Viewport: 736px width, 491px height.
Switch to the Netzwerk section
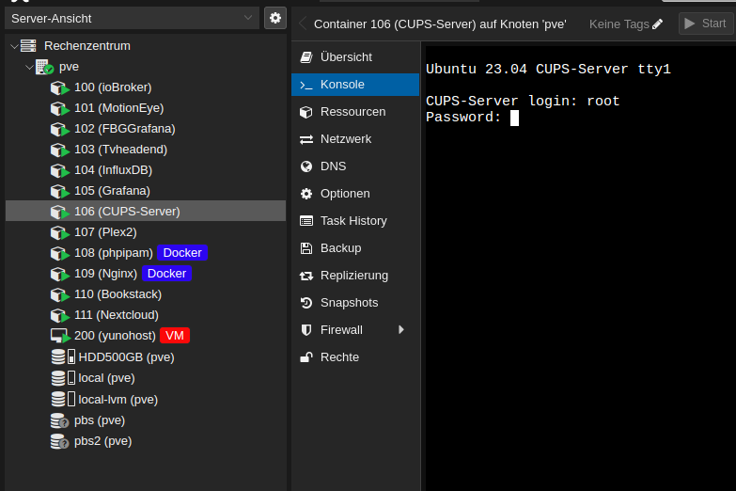(x=345, y=139)
